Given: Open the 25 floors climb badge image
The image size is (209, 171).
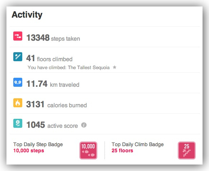Looking at the screenshot, I should click(187, 150).
